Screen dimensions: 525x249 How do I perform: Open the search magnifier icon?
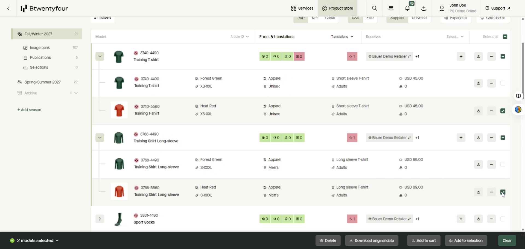(375, 8)
